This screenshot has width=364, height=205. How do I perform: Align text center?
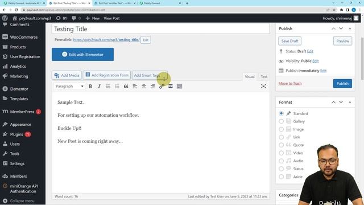(144, 86)
